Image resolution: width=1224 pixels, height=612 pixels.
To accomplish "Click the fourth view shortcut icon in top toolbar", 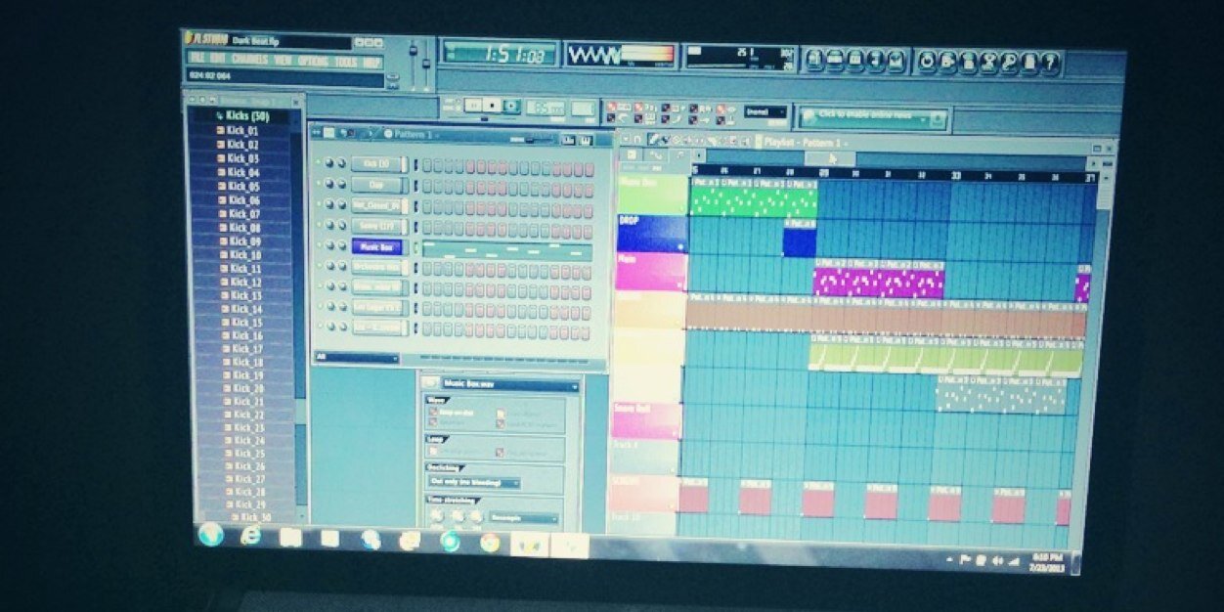I will 877,61.
